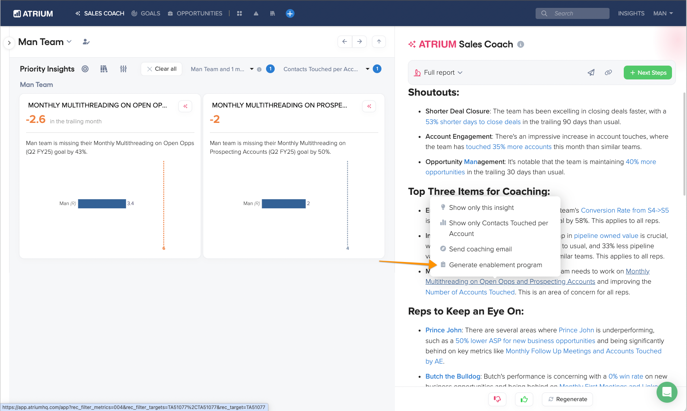
Task: Open 53% shorter days to close deals link
Action: [473, 122]
